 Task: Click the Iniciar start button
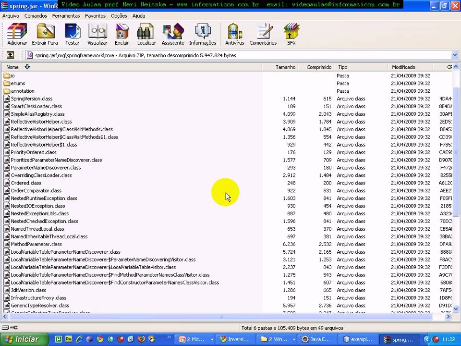coord(24,339)
